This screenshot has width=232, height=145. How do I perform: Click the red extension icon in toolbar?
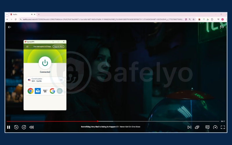click(x=199, y=19)
